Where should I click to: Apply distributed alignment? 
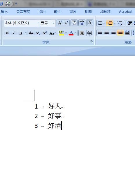click(127, 33)
